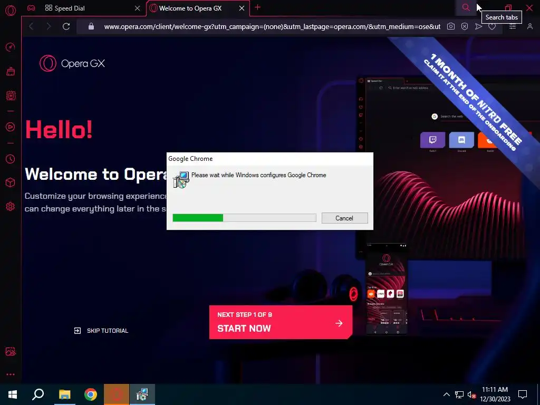Screen dimensions: 540x405
Task: Click the Search tabs magnifier icon
Action: (x=466, y=7)
